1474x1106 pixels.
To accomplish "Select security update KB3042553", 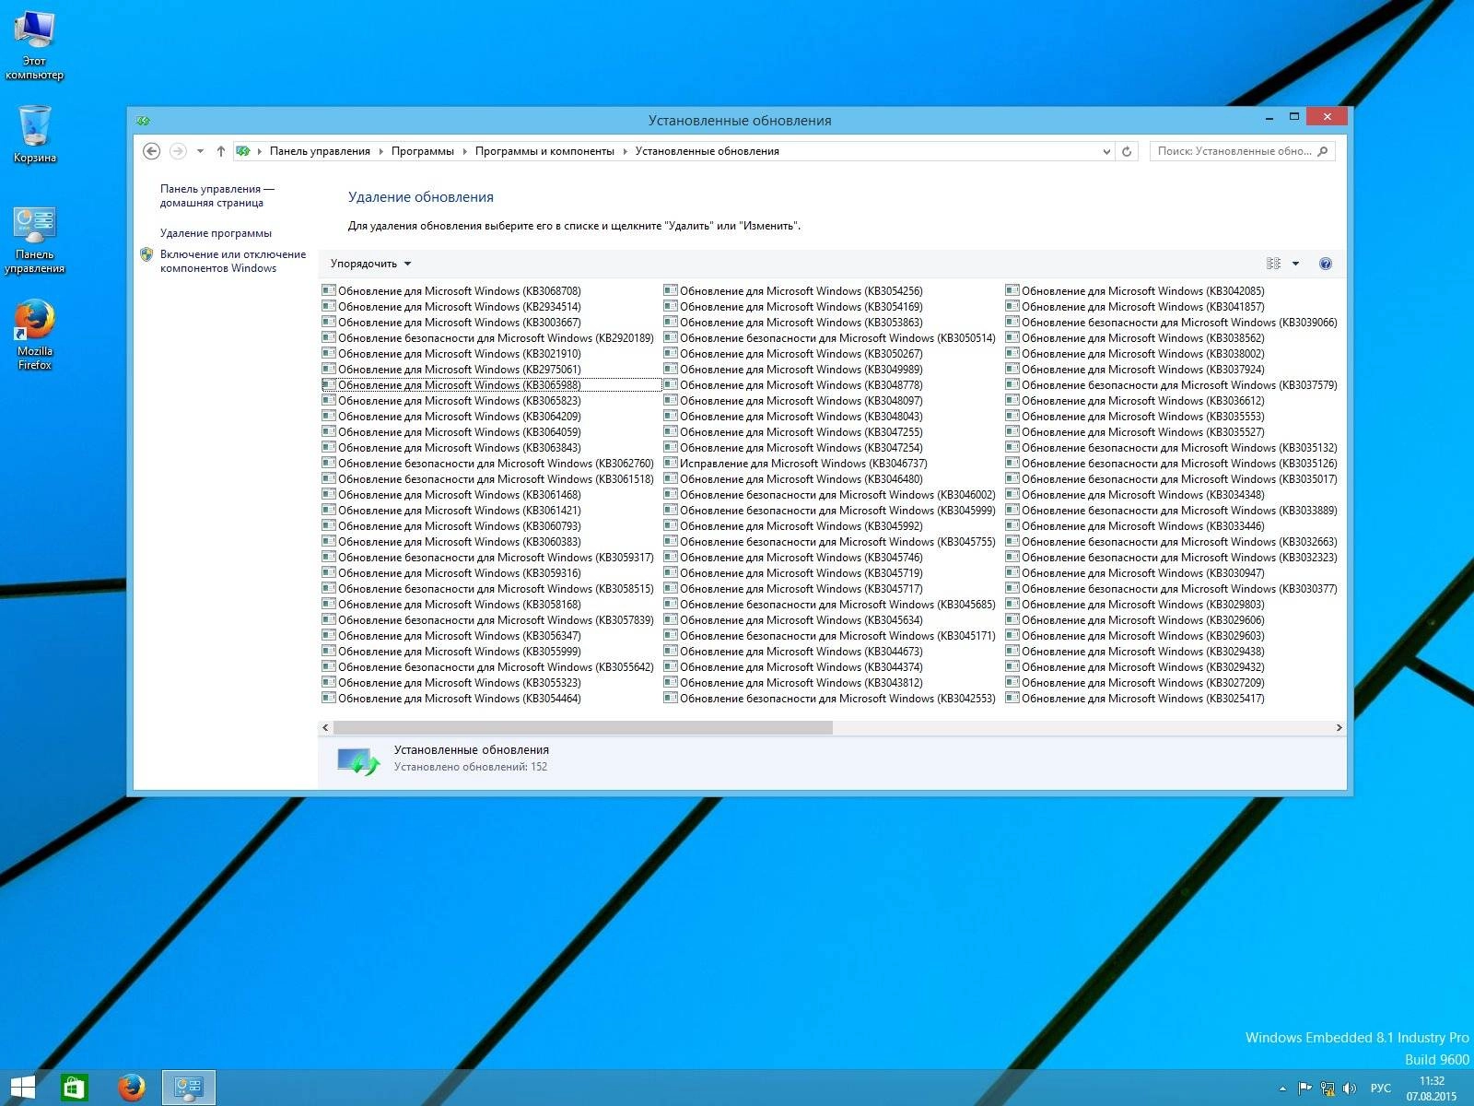I will click(829, 699).
